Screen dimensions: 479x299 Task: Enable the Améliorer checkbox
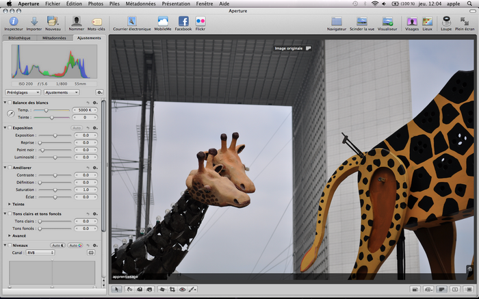tap(10, 168)
